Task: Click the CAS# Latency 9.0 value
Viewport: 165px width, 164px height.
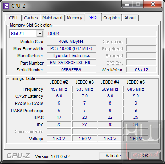Action: click(136, 96)
